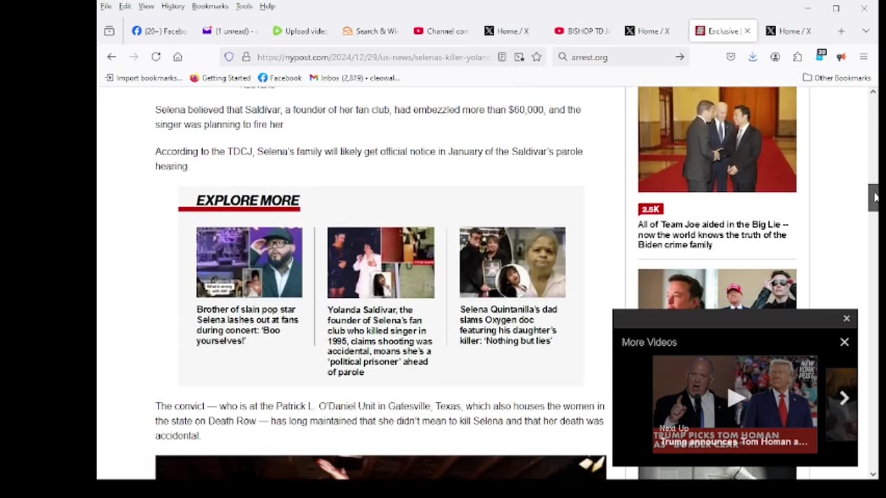Open the Gmail Inbox bookmark
Screen dimensions: 886x498
(x=354, y=77)
